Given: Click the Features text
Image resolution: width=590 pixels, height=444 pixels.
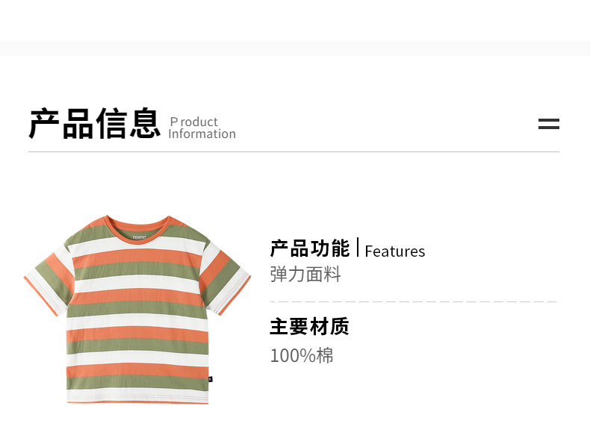Looking at the screenshot, I should pyautogui.click(x=394, y=251).
